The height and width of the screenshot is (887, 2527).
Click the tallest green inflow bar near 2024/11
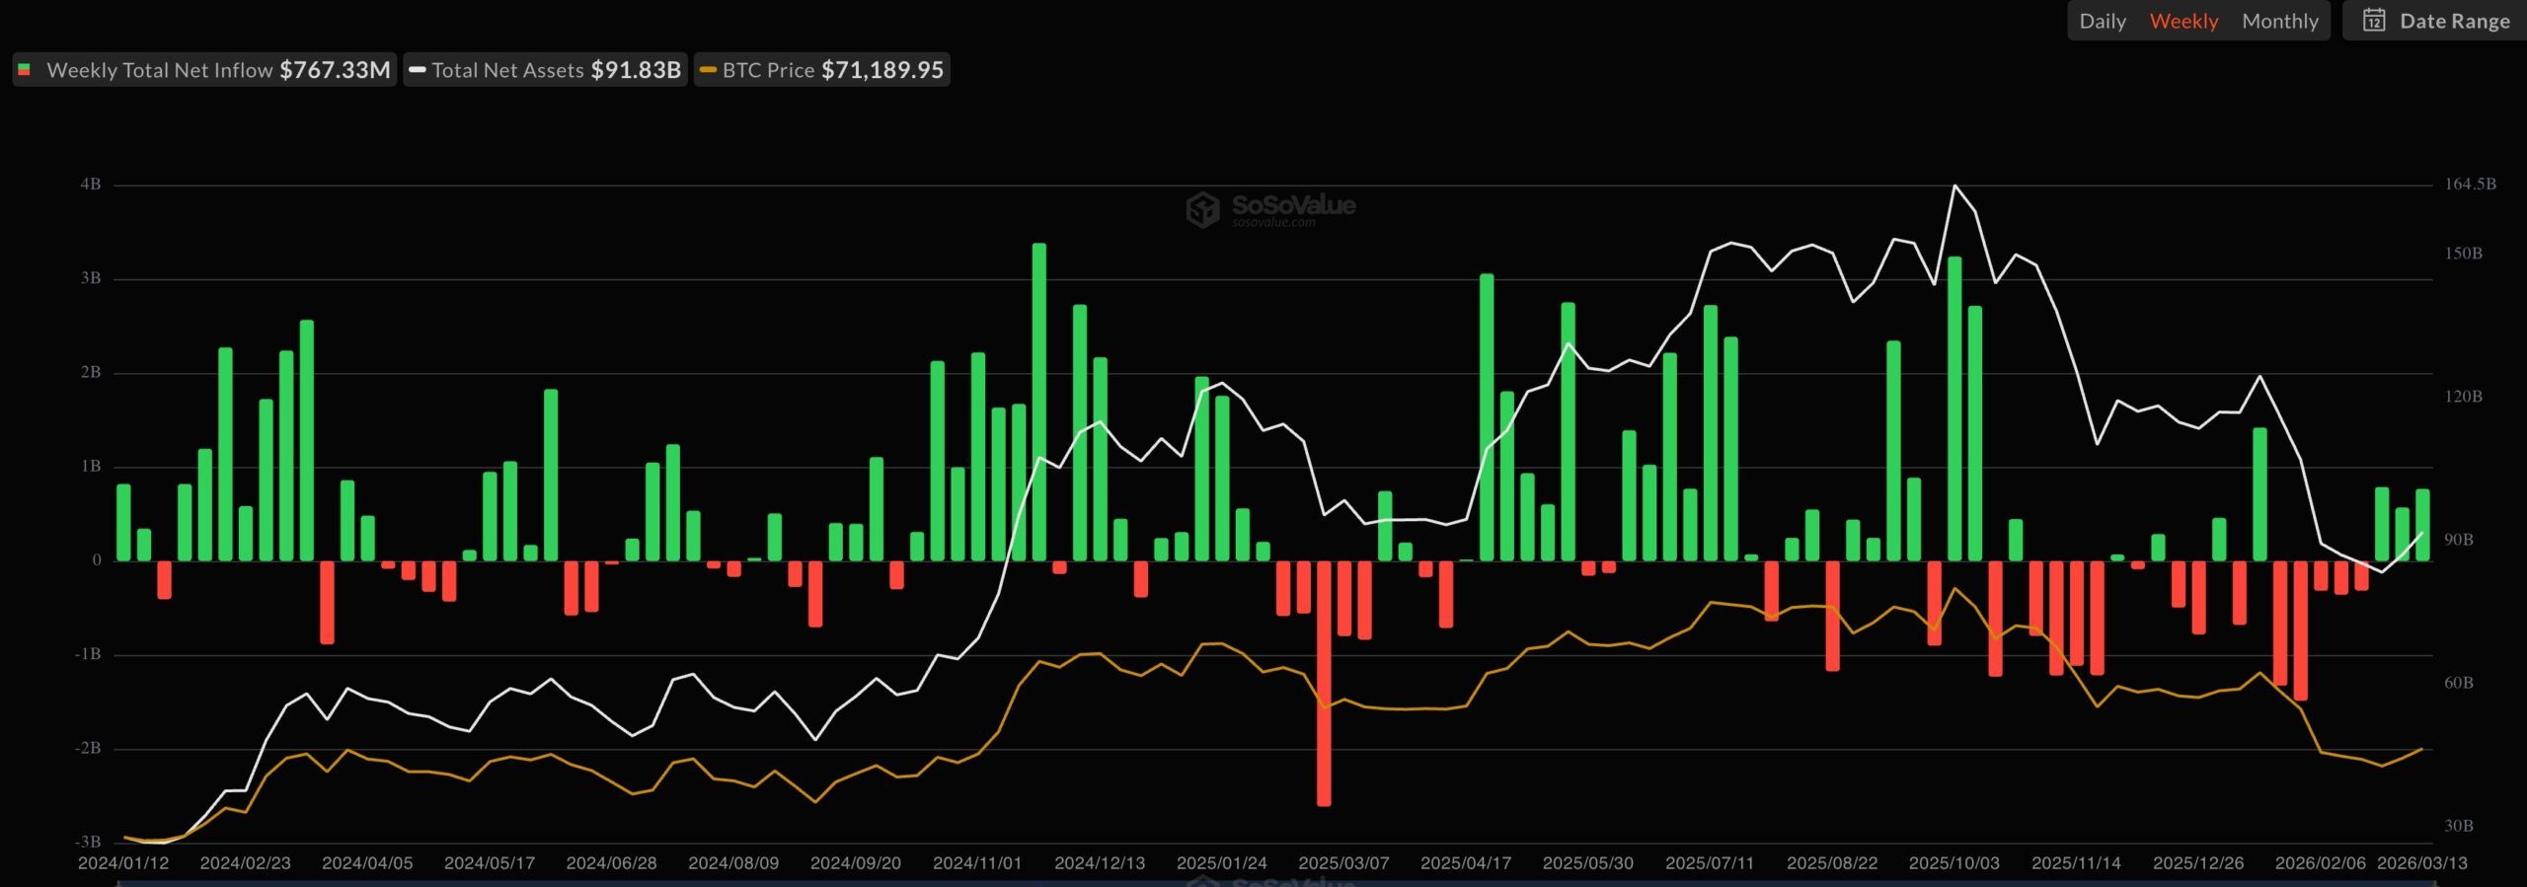pos(1039,402)
